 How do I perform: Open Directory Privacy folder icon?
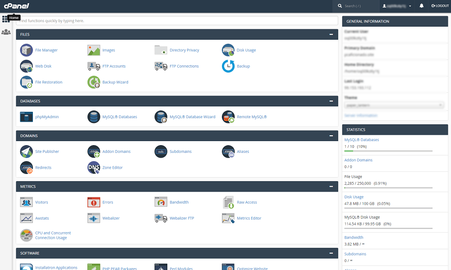[161, 50]
